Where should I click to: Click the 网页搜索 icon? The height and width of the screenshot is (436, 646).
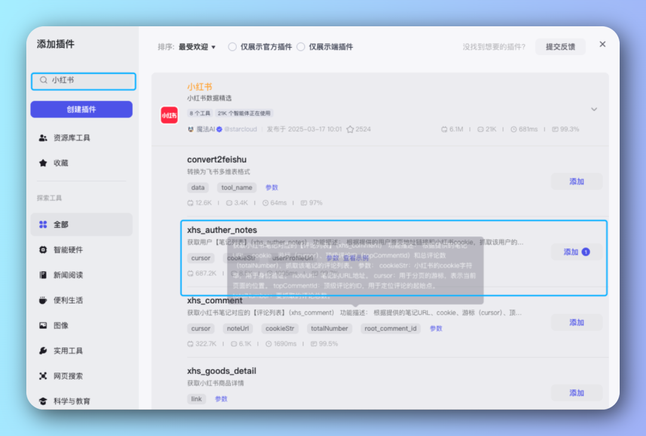point(43,376)
